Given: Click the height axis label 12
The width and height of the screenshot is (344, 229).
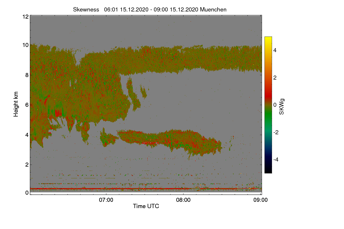Looking at the screenshot, I should click(25, 17).
